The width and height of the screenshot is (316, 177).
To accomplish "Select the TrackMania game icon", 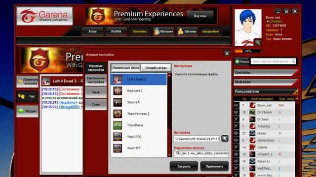I will pos(118,125).
